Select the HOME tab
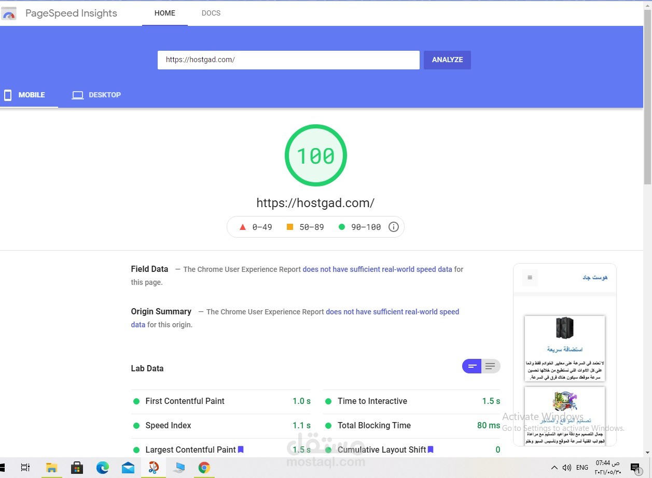This screenshot has width=652, height=478. (164, 13)
